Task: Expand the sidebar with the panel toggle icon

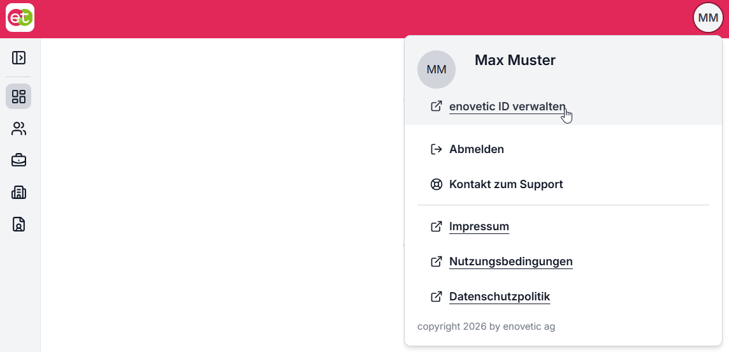Action: pos(18,57)
